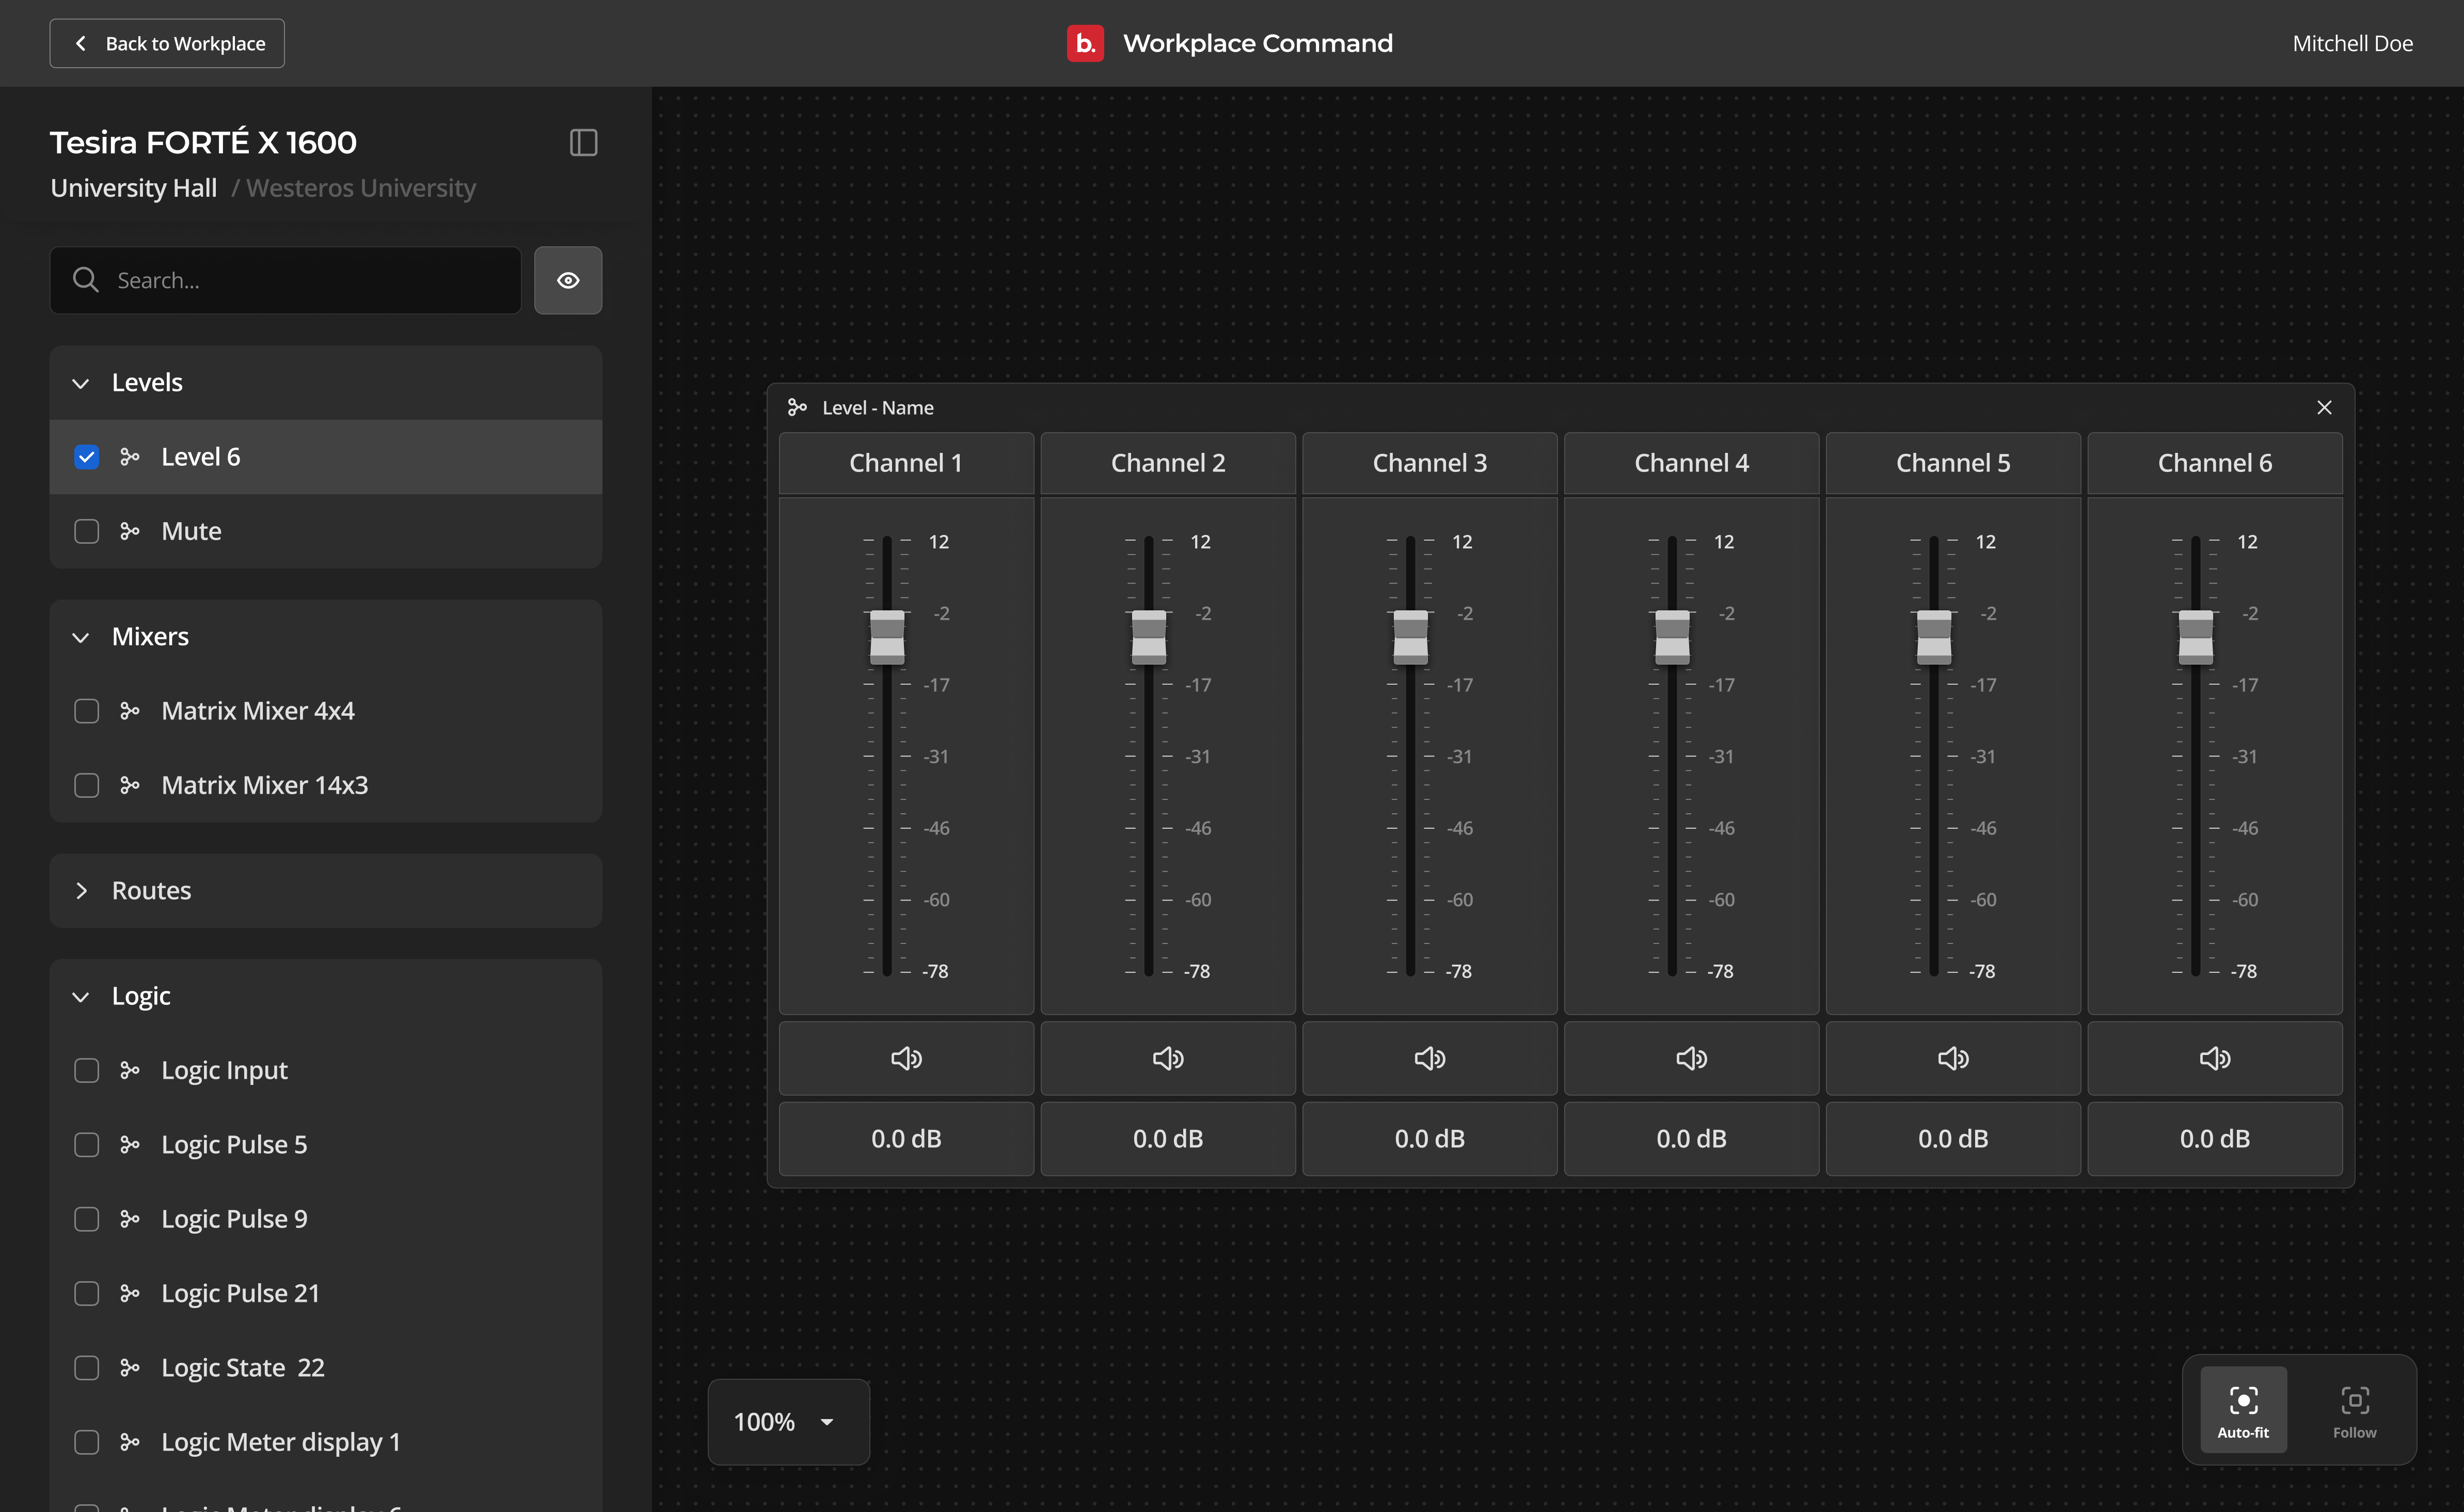Viewport: 2464px width, 1512px height.
Task: Click the Channel 4 header label
Action: pyautogui.click(x=1691, y=463)
